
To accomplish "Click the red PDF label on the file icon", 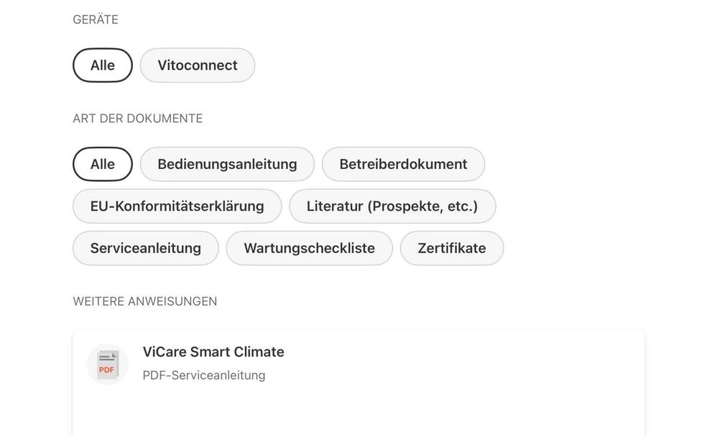I will (106, 370).
